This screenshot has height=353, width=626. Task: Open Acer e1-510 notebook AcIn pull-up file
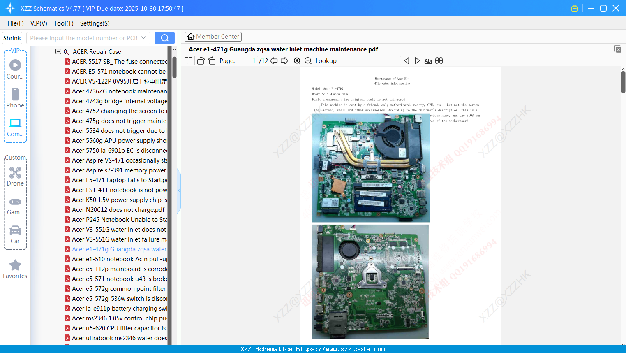120,259
